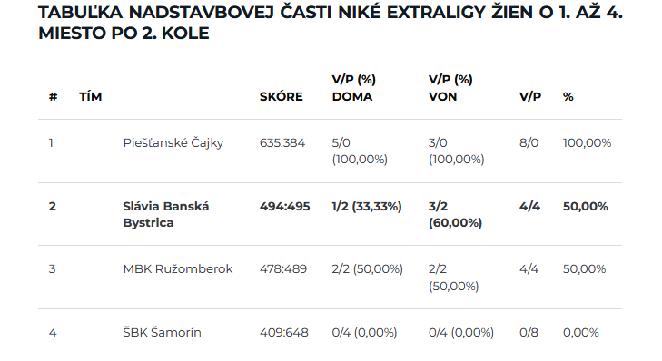
Task: Select team Piešťanské Čajky
Action: pyautogui.click(x=173, y=143)
